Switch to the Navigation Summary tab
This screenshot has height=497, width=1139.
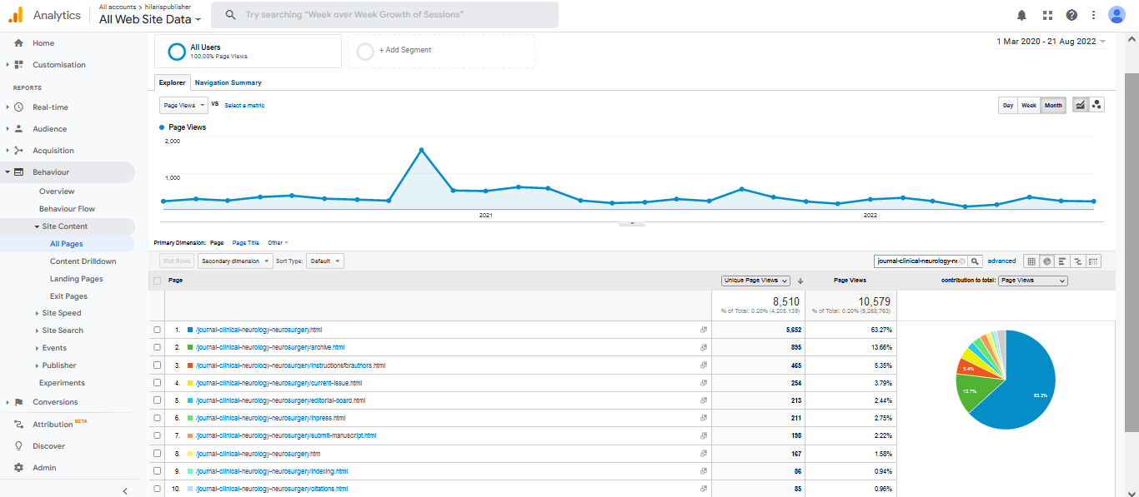click(228, 82)
